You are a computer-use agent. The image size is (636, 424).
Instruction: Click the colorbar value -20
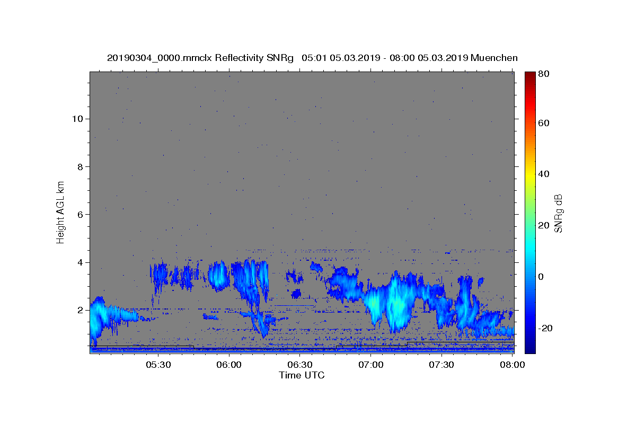point(546,328)
